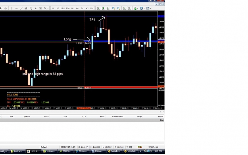Select the Trendline drawing tool
Viewport: 248px width, 155px height.
pos(21,8)
